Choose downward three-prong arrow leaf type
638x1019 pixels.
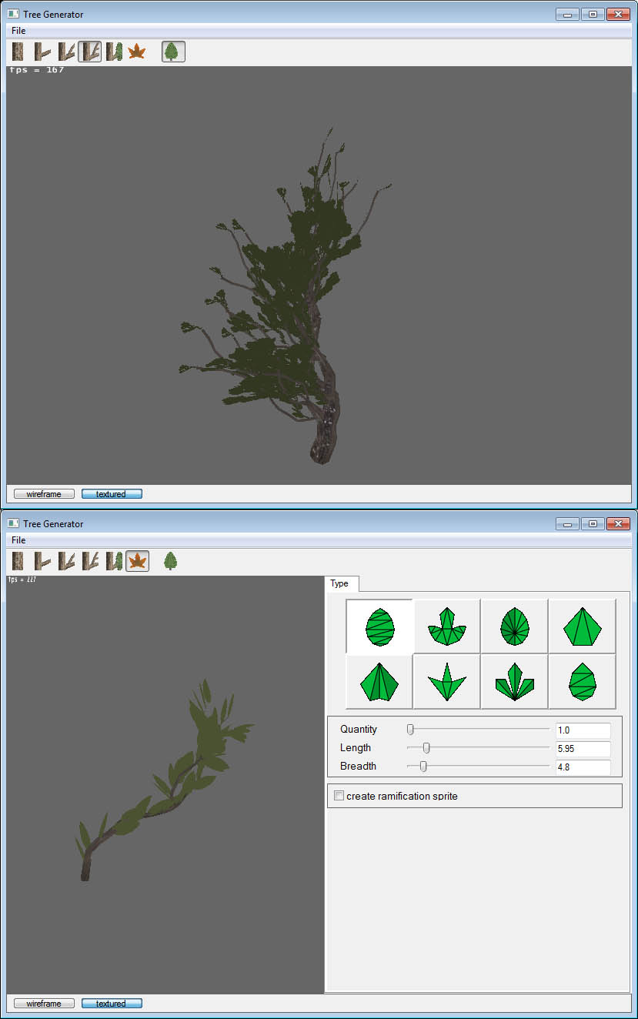point(447,682)
